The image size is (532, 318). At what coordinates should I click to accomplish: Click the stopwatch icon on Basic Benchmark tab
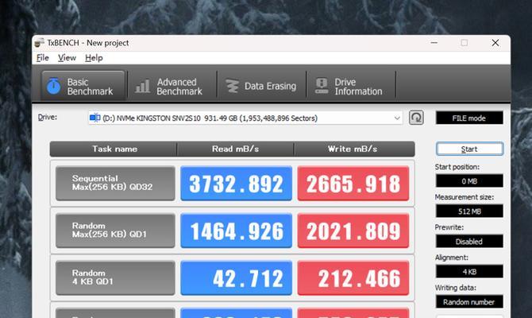point(54,87)
